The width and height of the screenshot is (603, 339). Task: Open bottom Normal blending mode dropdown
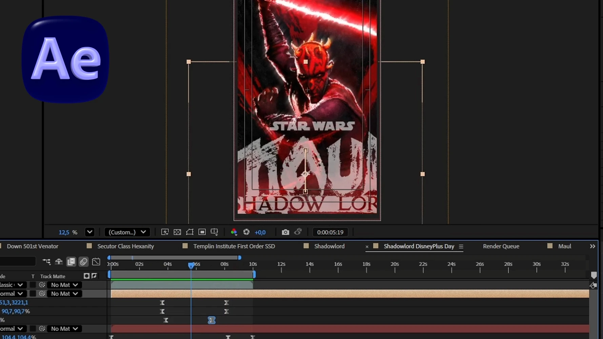[x=12, y=328]
